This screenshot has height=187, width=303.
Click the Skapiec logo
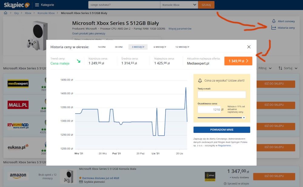17,5
